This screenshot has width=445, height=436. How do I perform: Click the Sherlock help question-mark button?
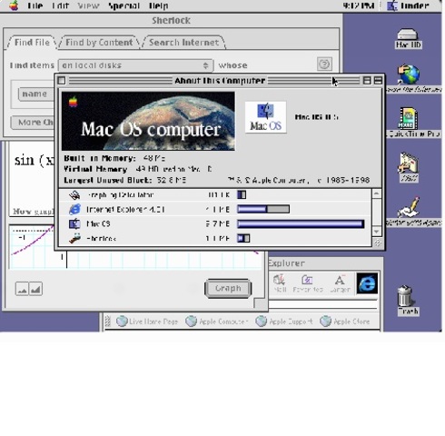324,64
